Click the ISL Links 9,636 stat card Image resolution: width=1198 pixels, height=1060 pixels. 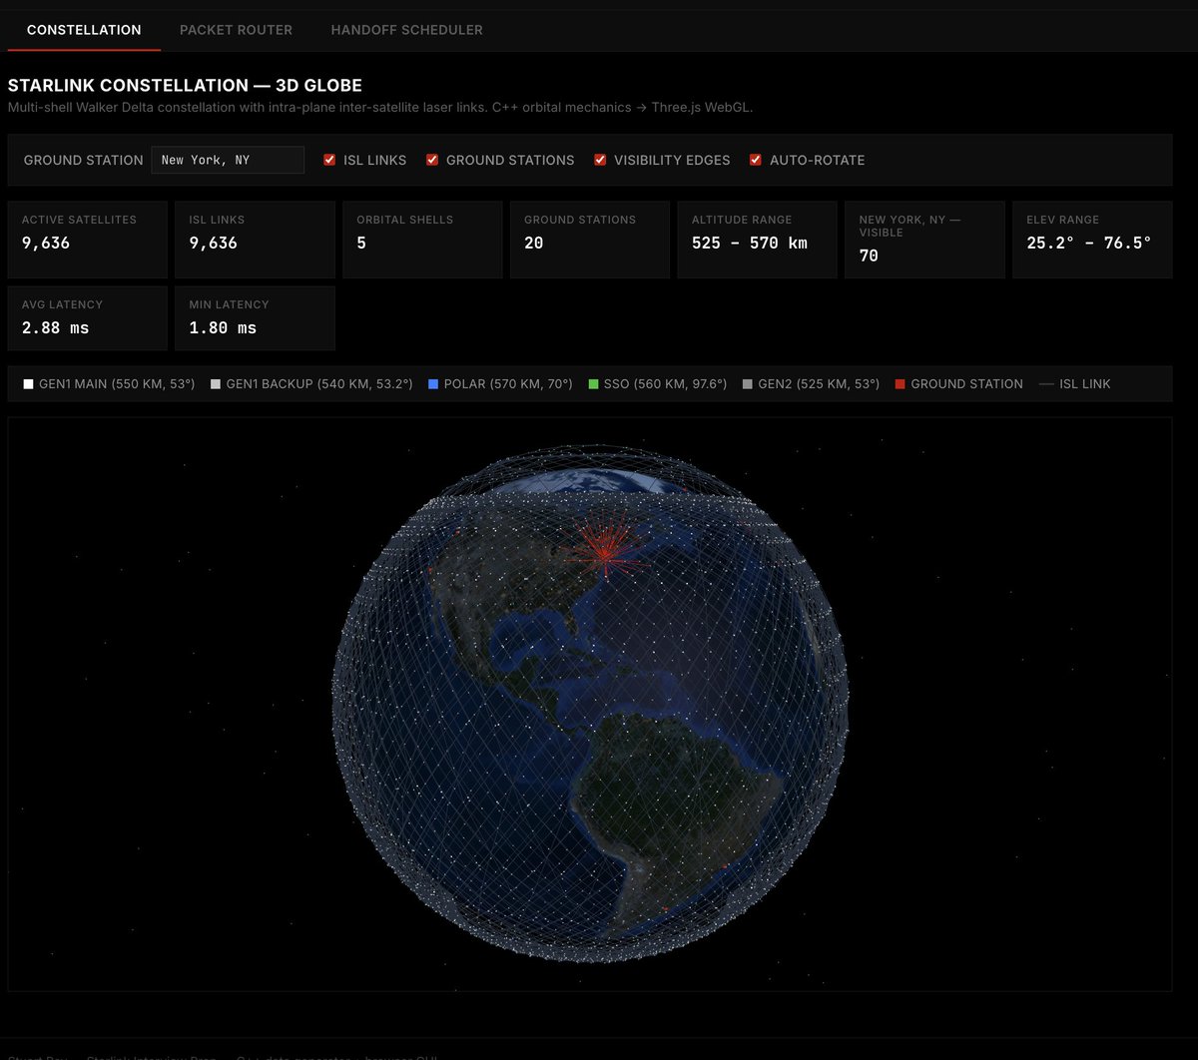(x=255, y=240)
